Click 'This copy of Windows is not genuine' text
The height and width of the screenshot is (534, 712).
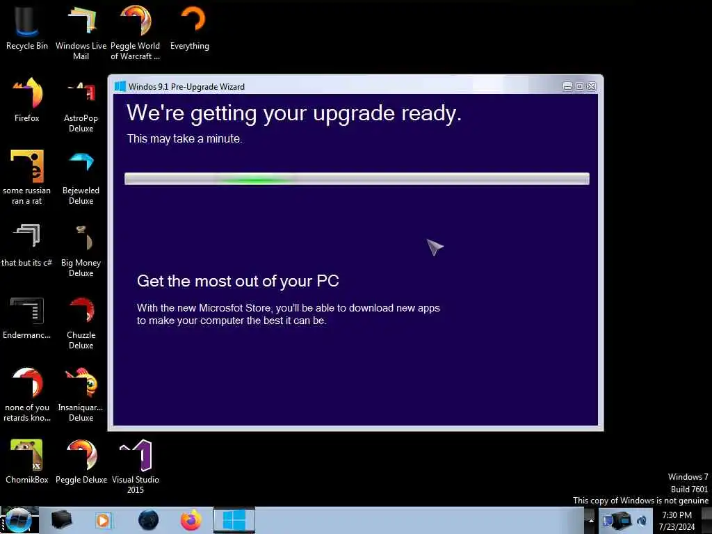(x=640, y=501)
